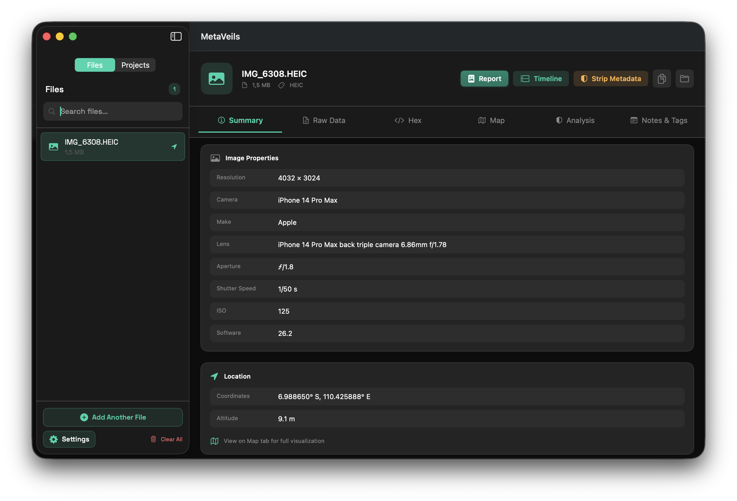The width and height of the screenshot is (737, 501).
Task: Click the location arrow on IMG_6308.HEIC row
Action: (174, 146)
